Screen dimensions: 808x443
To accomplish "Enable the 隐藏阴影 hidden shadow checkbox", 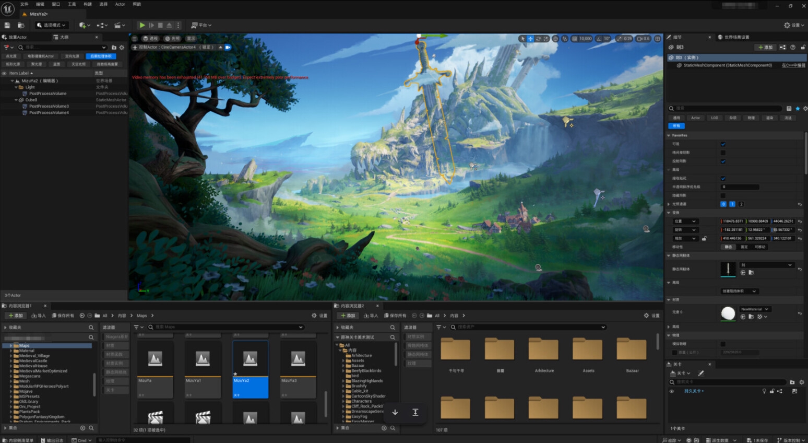I will coord(723,195).
